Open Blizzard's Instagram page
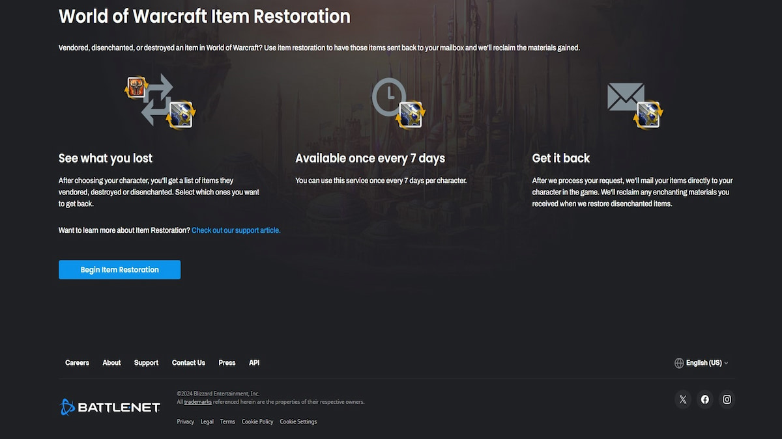Screen dimensions: 782x439 click(x=727, y=399)
